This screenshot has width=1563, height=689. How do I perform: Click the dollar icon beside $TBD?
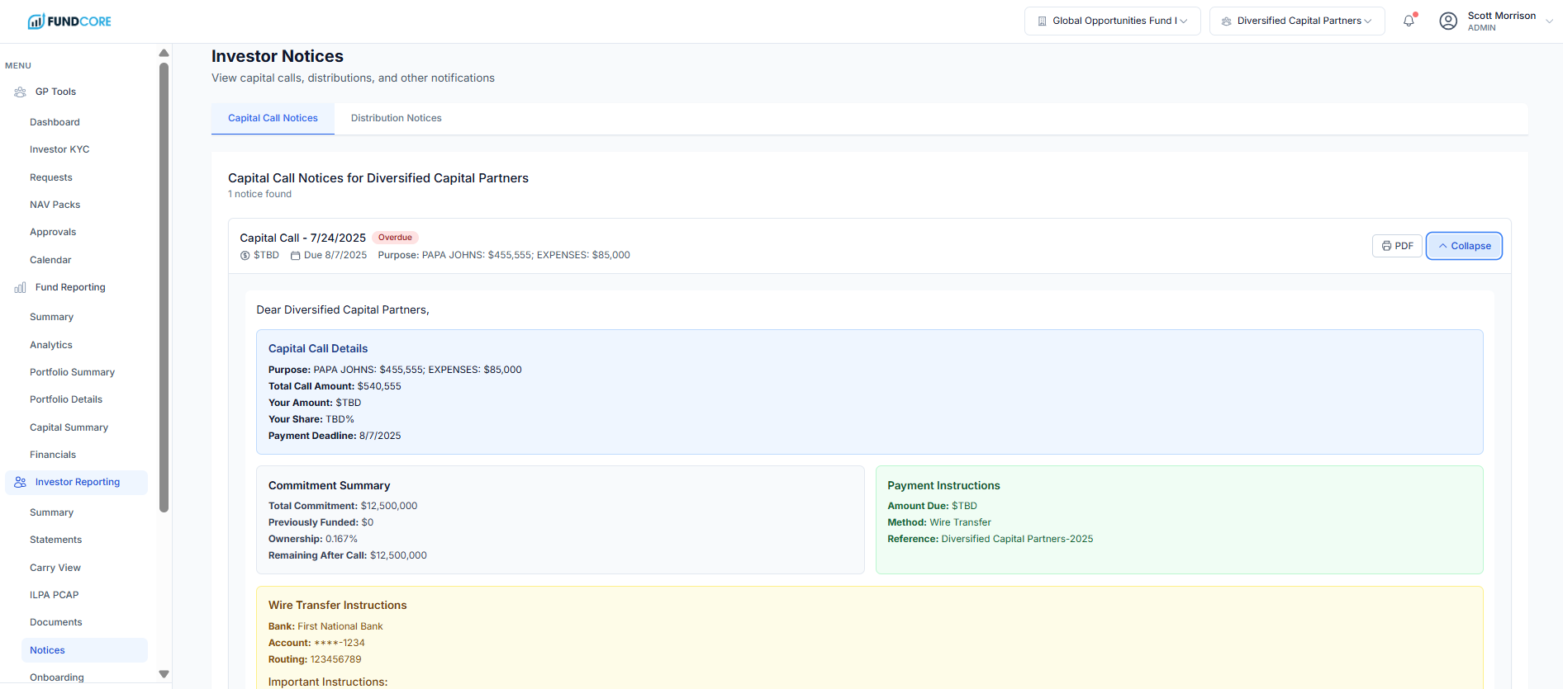(x=245, y=256)
